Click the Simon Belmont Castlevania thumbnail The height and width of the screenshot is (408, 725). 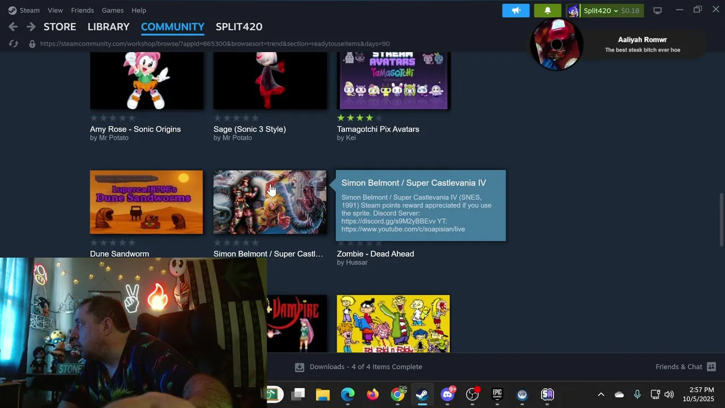(270, 202)
